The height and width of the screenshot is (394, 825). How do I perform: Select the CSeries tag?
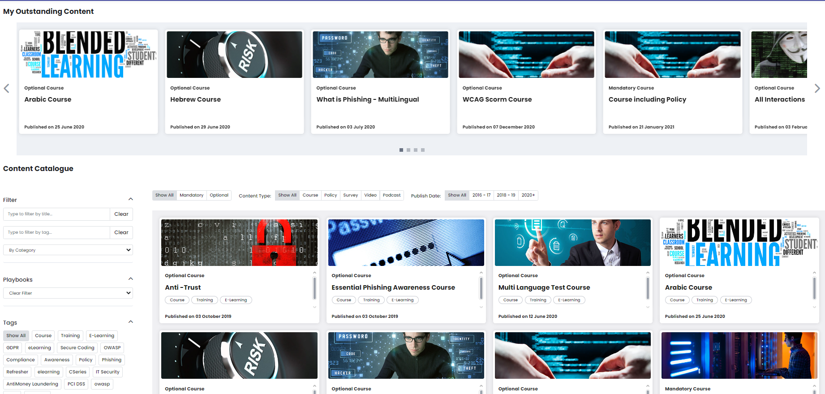(x=77, y=372)
